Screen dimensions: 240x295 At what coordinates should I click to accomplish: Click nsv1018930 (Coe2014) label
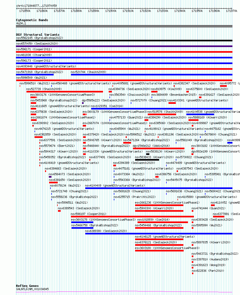(153, 220)
